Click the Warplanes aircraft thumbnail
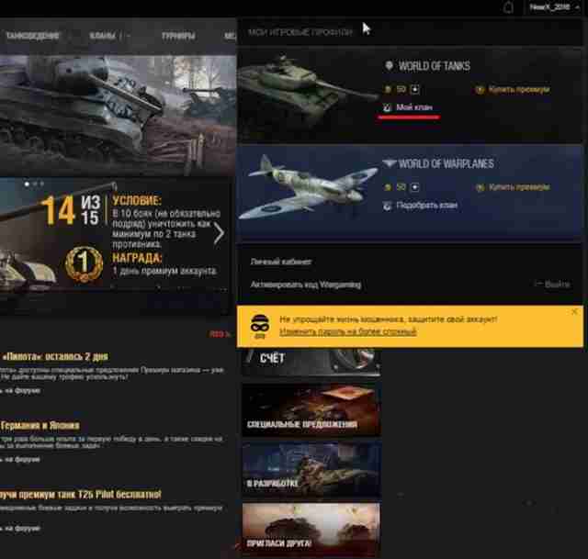 pos(308,186)
